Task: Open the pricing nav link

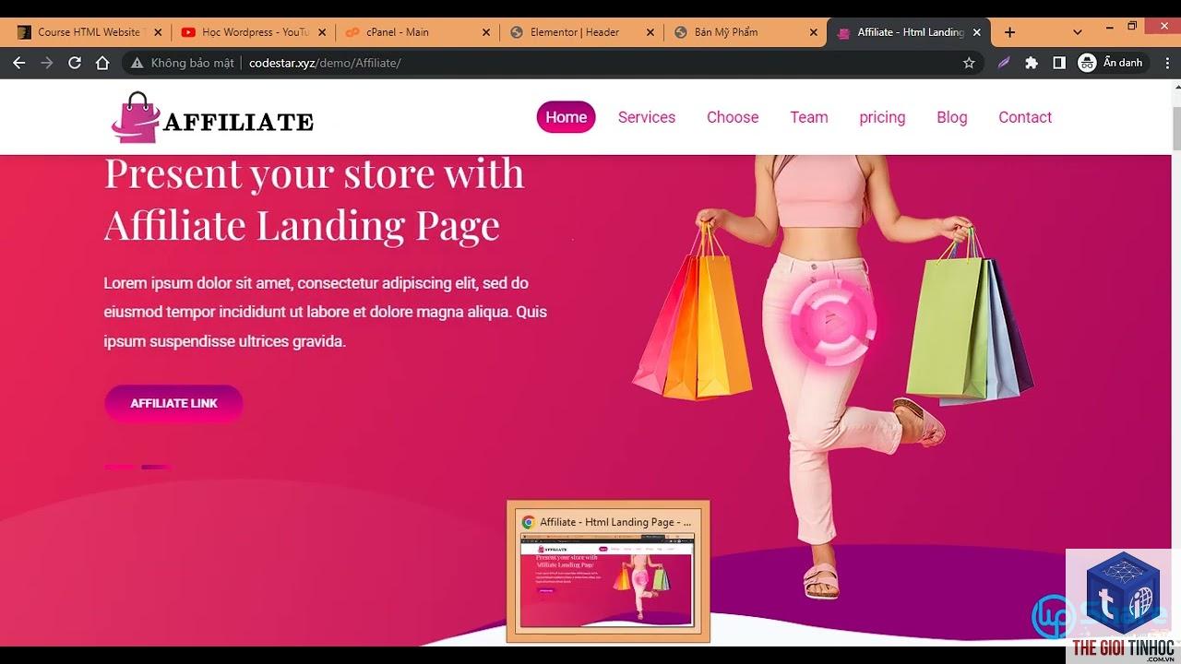Action: coord(882,118)
